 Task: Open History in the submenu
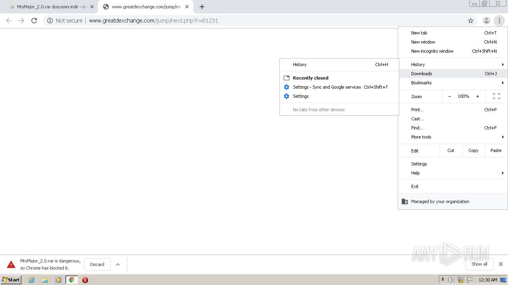click(339, 65)
